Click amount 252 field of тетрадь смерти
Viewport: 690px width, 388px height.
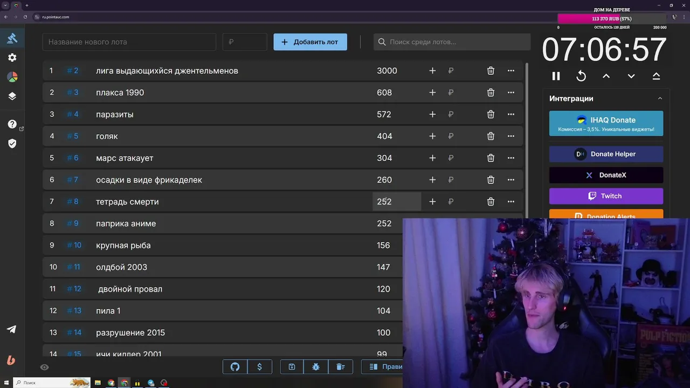(397, 202)
